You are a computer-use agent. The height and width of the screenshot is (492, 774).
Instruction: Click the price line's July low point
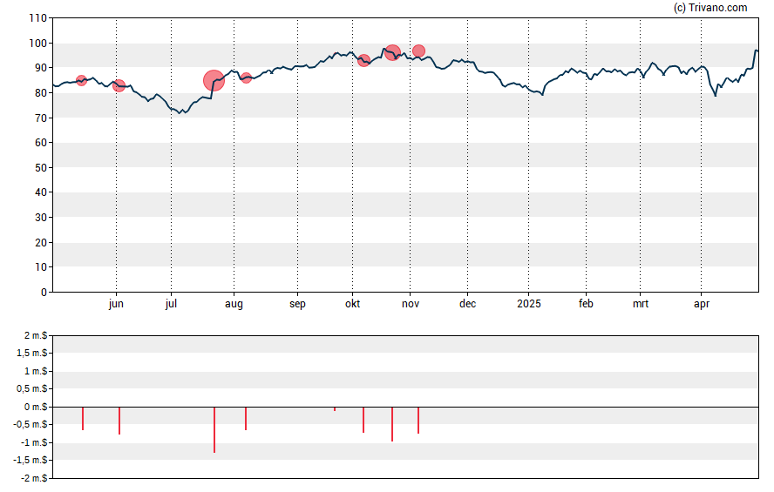click(180, 113)
